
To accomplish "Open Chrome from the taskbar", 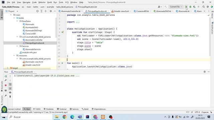I will (65, 117).
